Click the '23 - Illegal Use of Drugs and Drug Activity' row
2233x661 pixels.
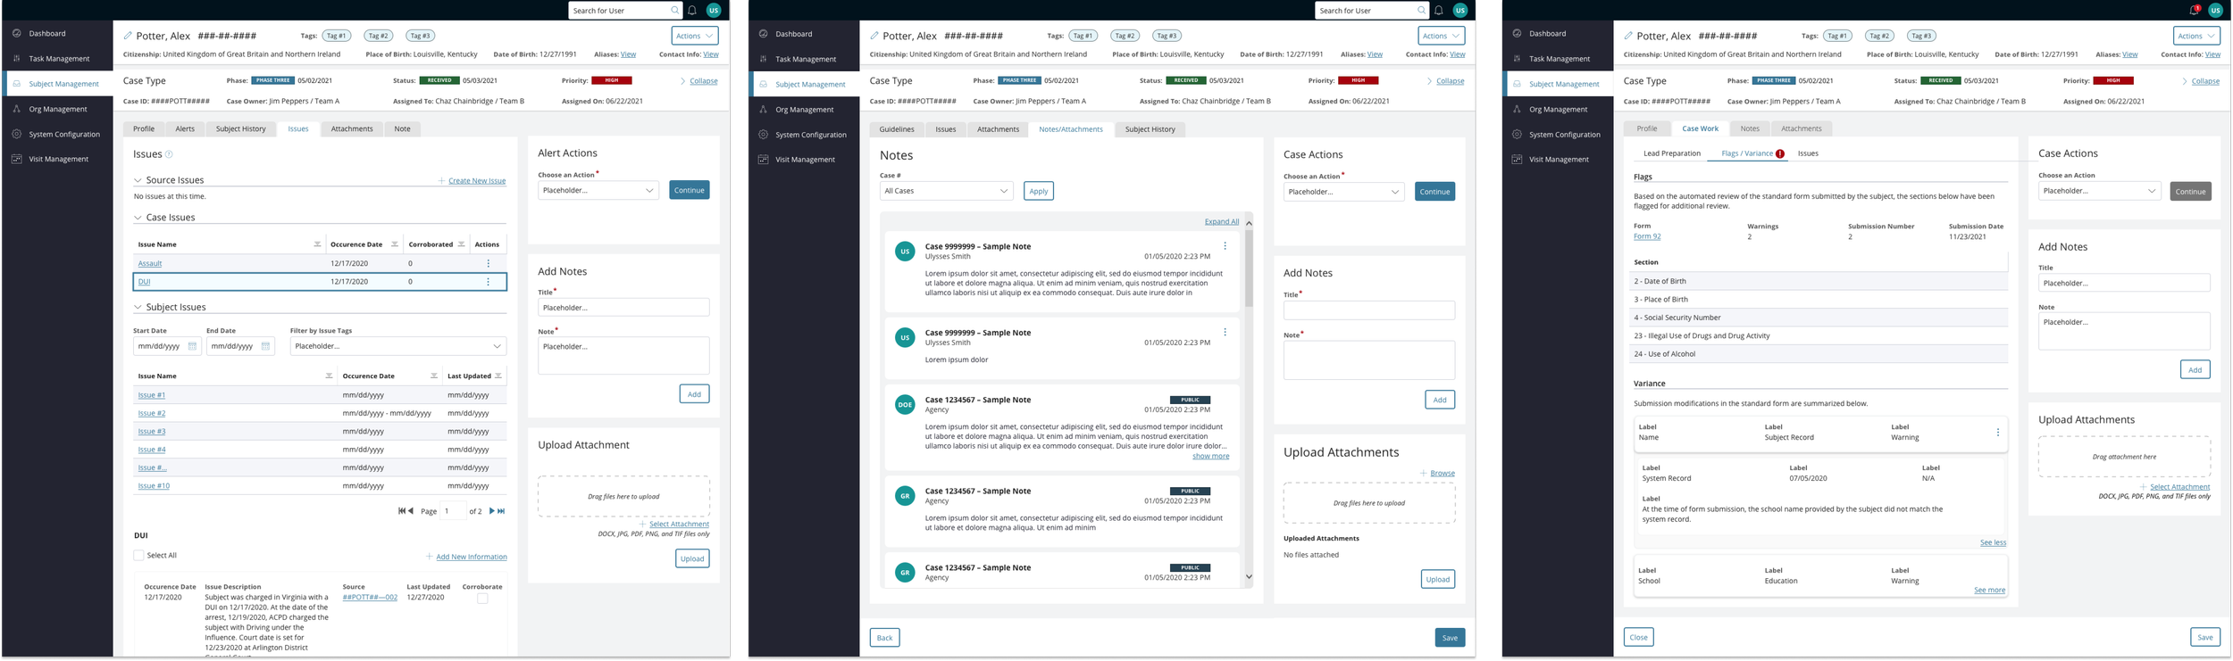(1818, 336)
